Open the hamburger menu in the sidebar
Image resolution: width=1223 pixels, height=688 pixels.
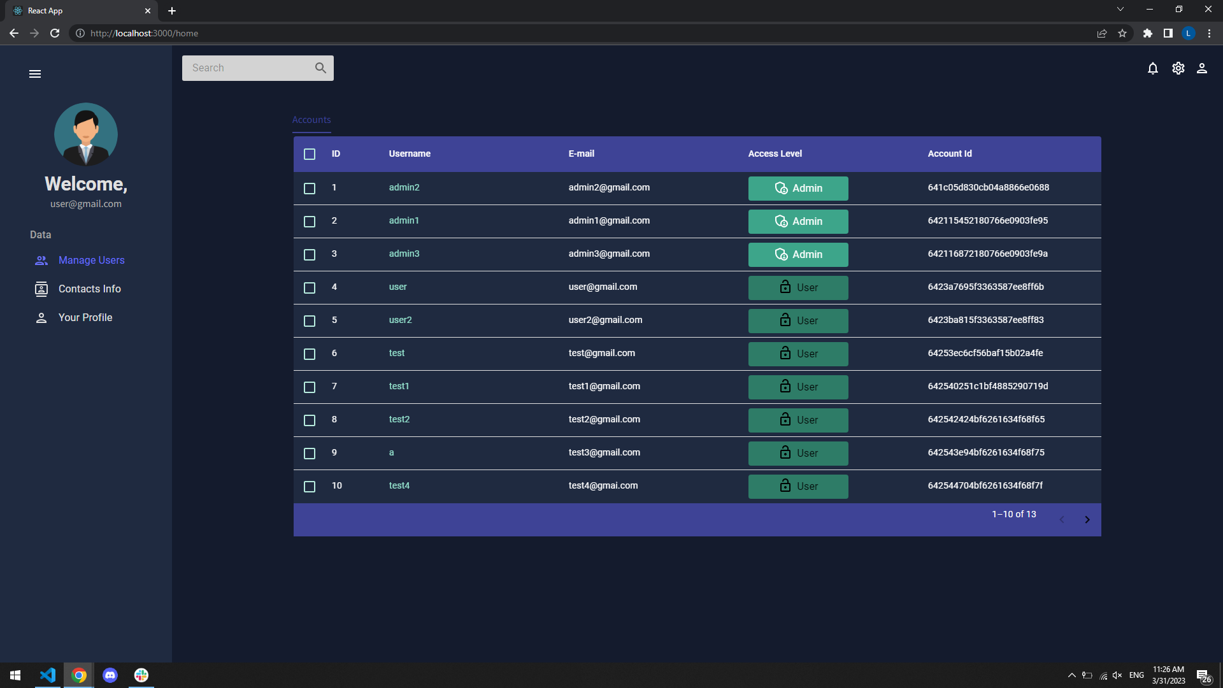point(35,74)
